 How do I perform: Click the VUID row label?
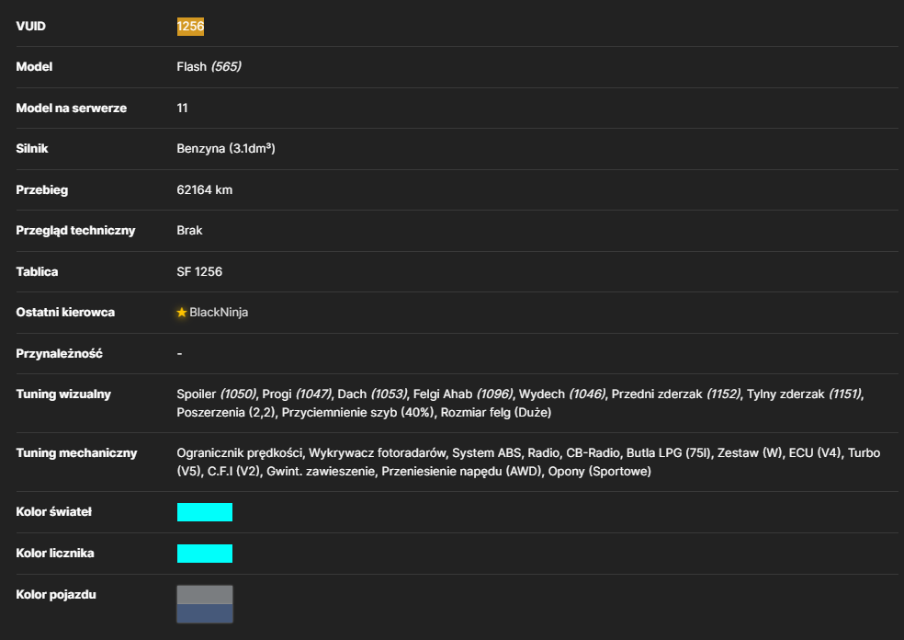[30, 27]
